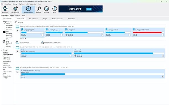Toggle the Disco 3 whole-disk checkbox
The width and height of the screenshot is (169, 105).
(17, 72)
